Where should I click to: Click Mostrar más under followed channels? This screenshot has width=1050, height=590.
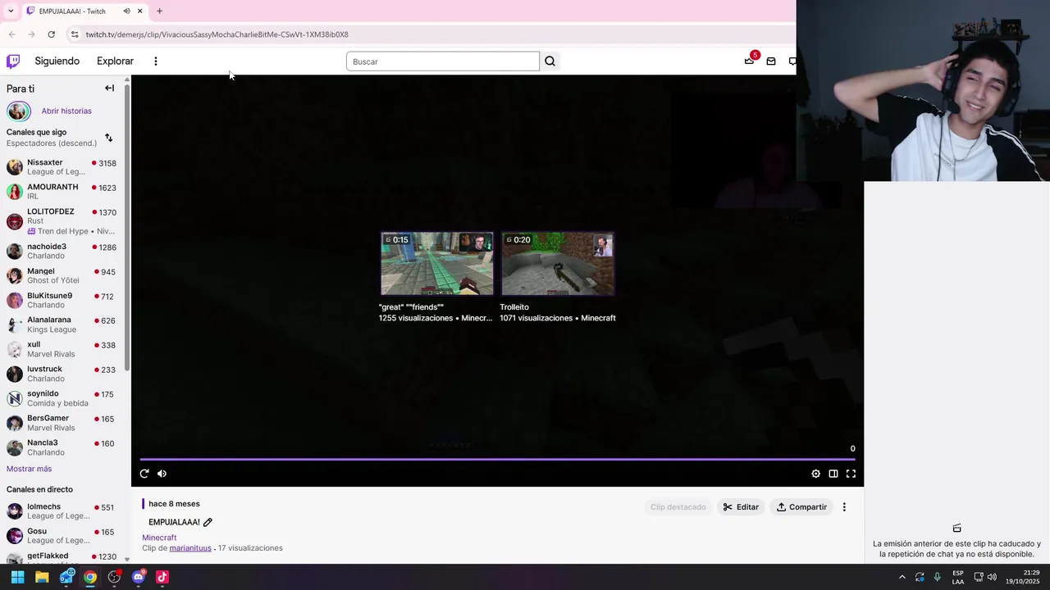coord(29,469)
